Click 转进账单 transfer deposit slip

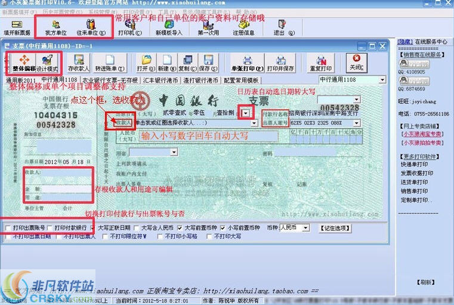[110, 63]
